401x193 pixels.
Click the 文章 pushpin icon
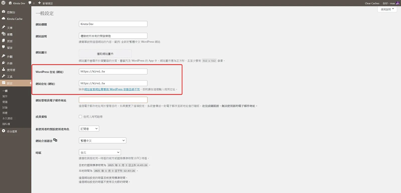4,27
